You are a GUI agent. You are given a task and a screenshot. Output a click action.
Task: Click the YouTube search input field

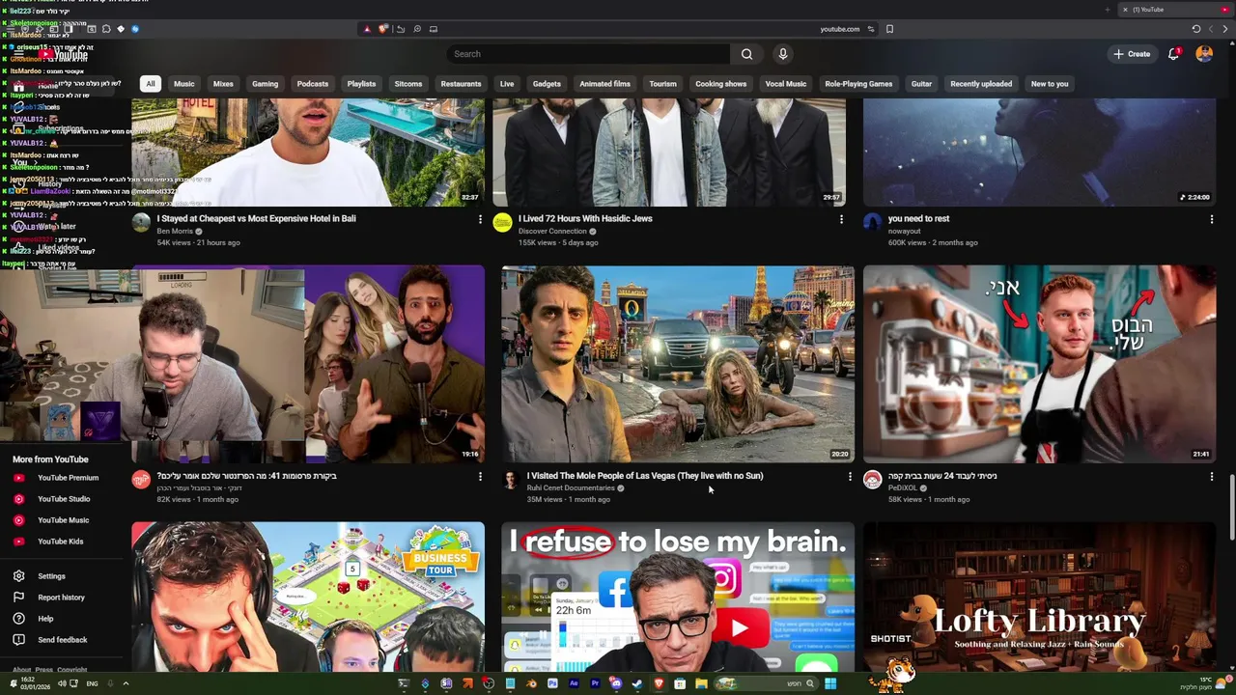point(589,54)
